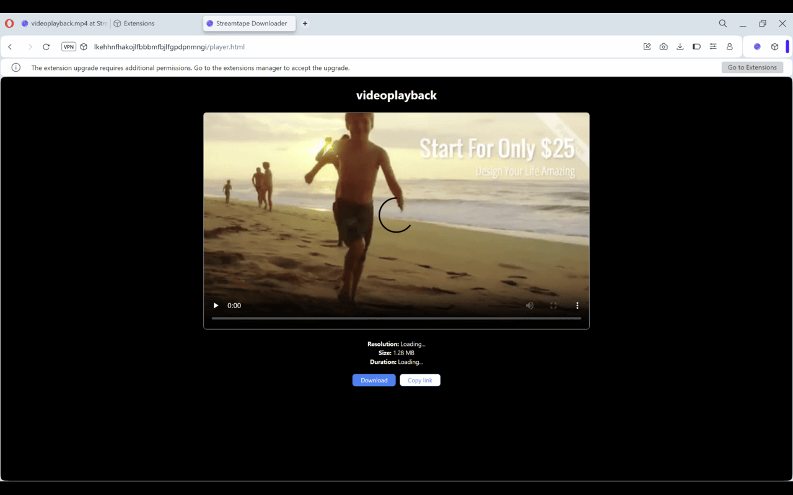Select the videoplayback.mp4 tab

click(62, 23)
